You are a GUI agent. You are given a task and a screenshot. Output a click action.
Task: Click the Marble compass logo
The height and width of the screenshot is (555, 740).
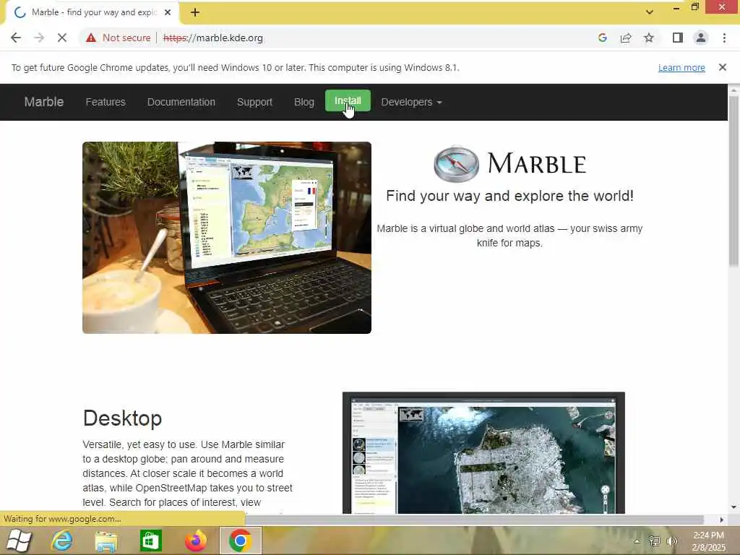pos(456,164)
